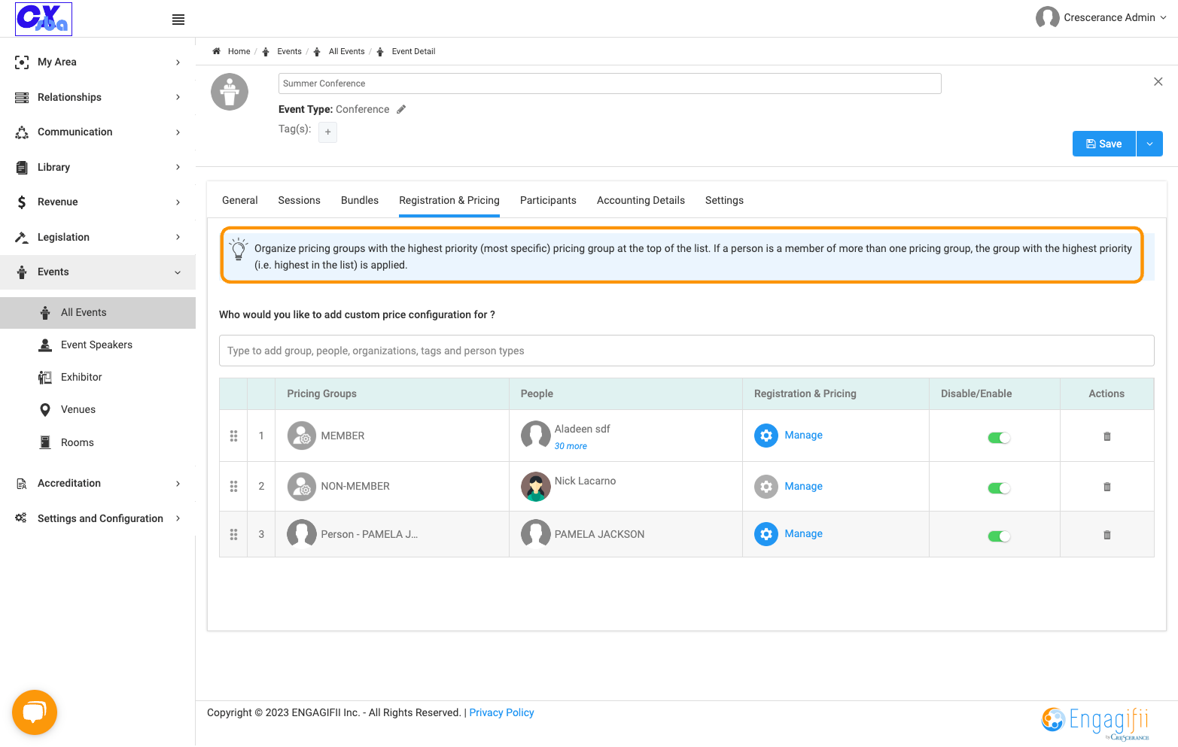Click the pencil icon to edit Event Type

pyautogui.click(x=401, y=109)
